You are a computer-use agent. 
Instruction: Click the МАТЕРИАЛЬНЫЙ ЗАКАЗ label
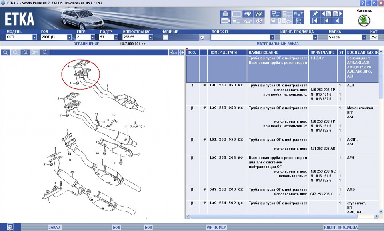(x=278, y=44)
